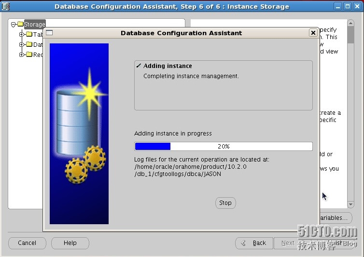
Task: Go Back to previous wizard step
Action: [x=254, y=243]
